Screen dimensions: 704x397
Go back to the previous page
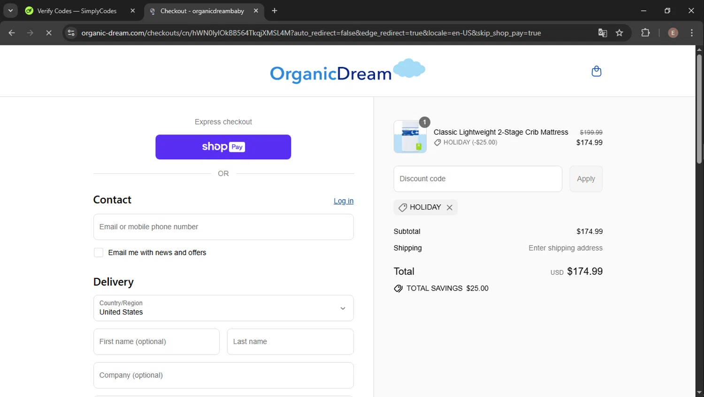pyautogui.click(x=12, y=33)
